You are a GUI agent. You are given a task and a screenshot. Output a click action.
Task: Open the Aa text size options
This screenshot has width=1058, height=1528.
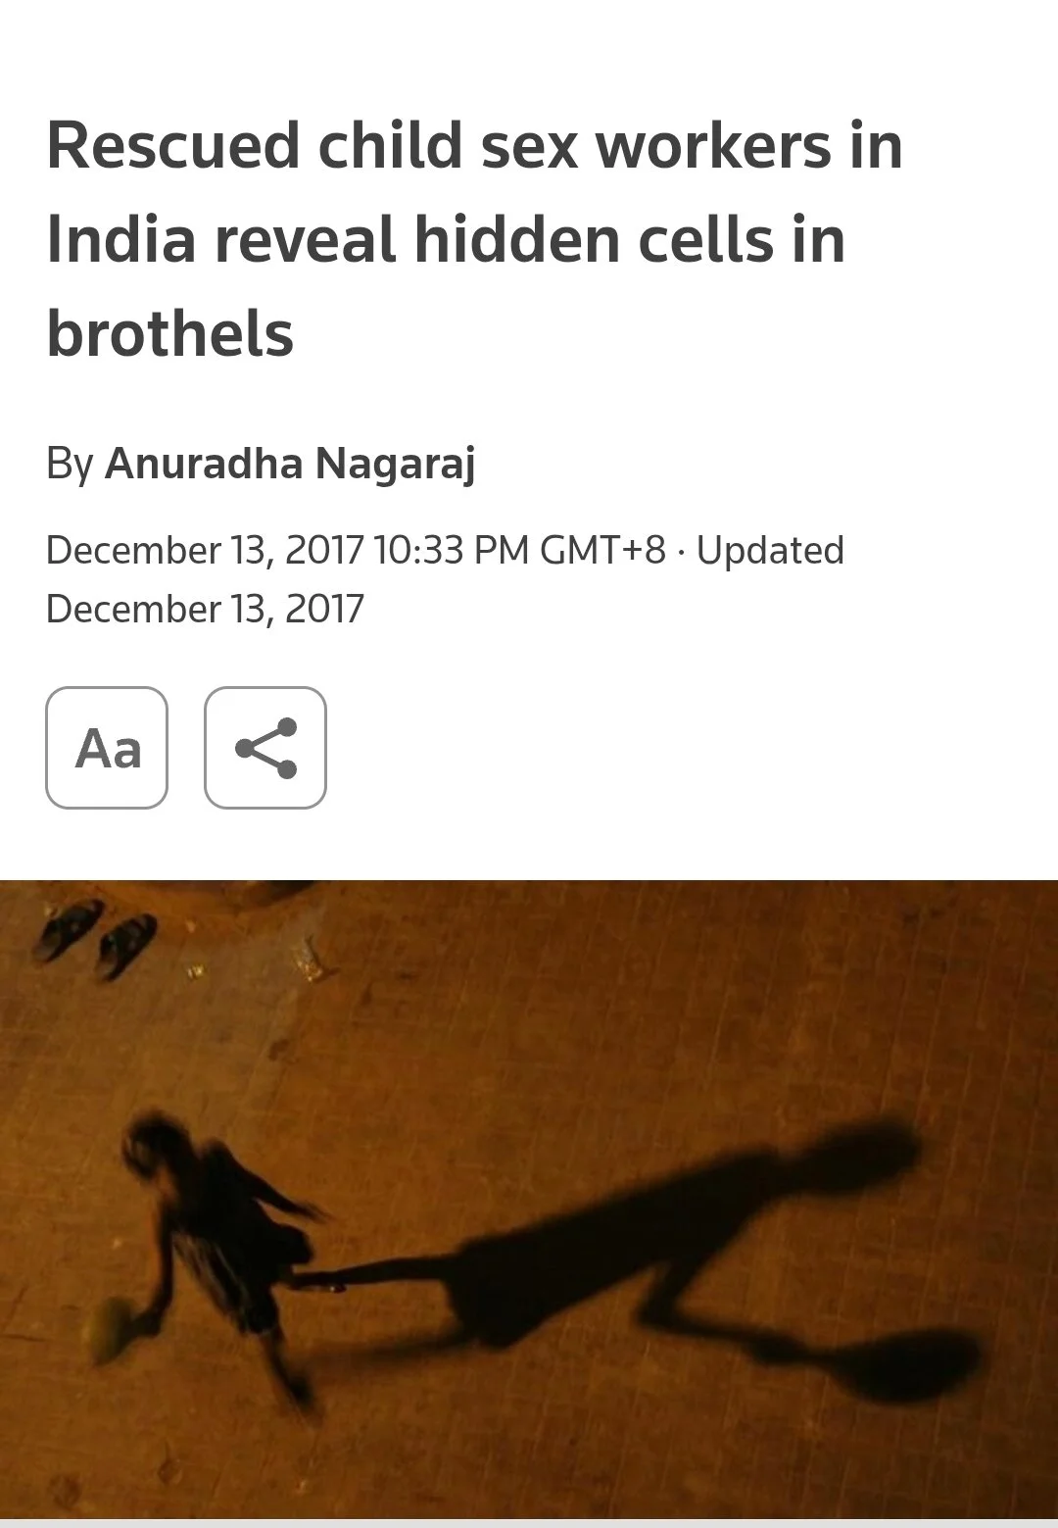pyautogui.click(x=107, y=748)
